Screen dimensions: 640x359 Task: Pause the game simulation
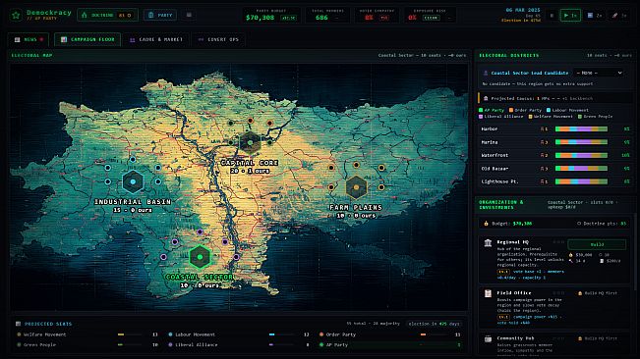tap(552, 16)
